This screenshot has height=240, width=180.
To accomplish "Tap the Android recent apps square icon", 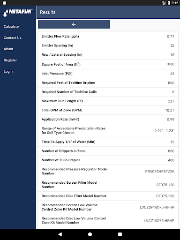I will (x=120, y=234).
